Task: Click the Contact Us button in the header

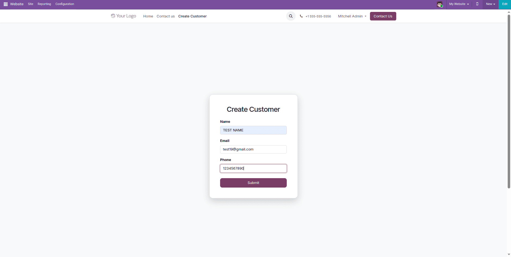Action: pos(383,16)
